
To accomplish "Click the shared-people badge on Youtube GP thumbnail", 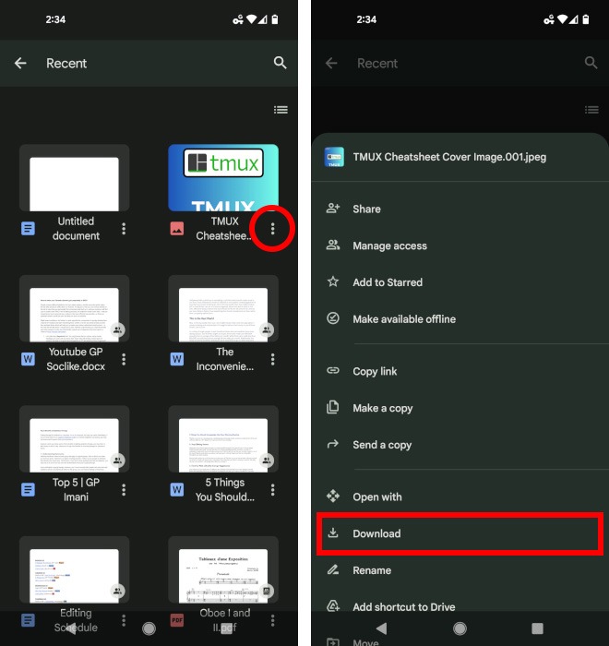I will click(x=118, y=329).
